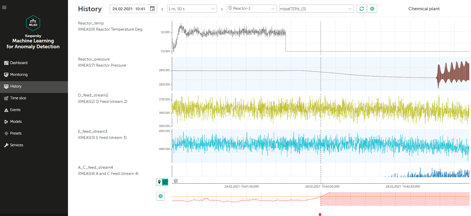Click the refresh graphs button
Image resolution: width=471 pixels, height=216 pixels.
click(x=362, y=9)
